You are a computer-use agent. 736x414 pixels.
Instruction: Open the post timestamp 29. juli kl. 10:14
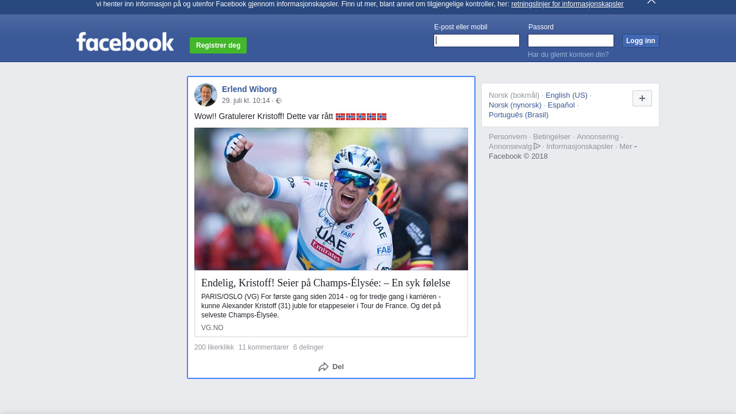click(x=246, y=101)
